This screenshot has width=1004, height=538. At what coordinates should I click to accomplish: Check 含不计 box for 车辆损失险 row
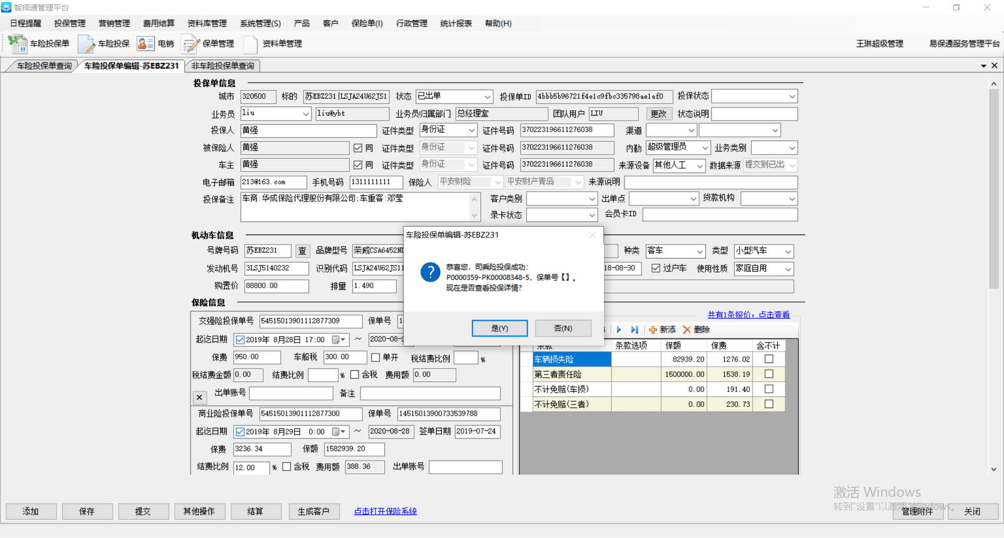769,359
